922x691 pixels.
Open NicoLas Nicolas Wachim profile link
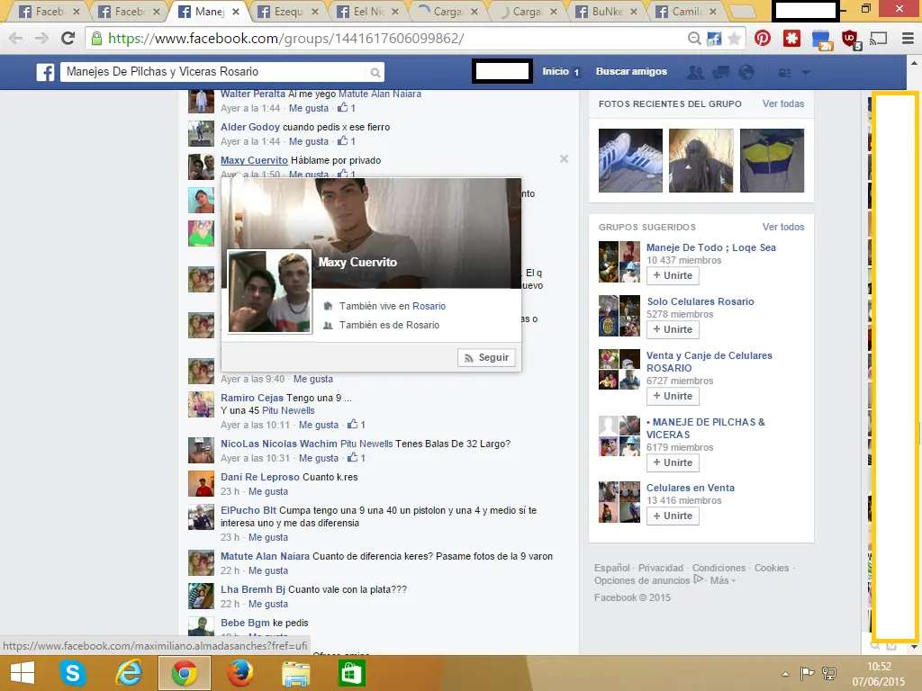[279, 444]
